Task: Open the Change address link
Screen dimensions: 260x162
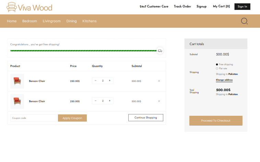Action: [x=224, y=80]
